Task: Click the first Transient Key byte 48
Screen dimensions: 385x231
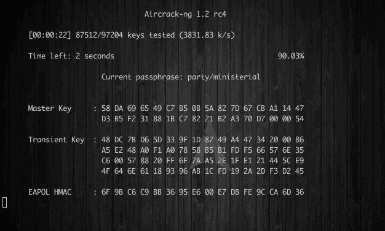Action: click(106, 140)
